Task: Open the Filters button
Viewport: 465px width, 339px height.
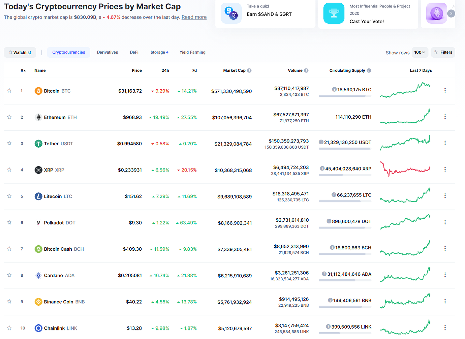Action: pyautogui.click(x=443, y=52)
